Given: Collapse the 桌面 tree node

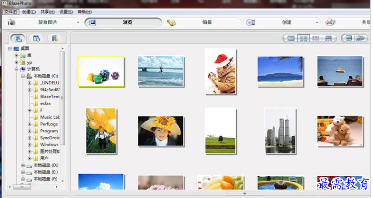Looking at the screenshot, I should pos(10,49).
